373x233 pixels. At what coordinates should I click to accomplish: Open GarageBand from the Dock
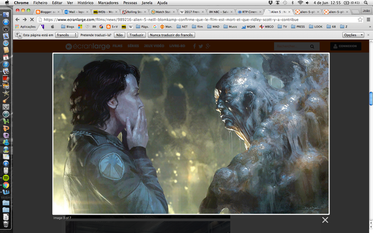coord(6,100)
